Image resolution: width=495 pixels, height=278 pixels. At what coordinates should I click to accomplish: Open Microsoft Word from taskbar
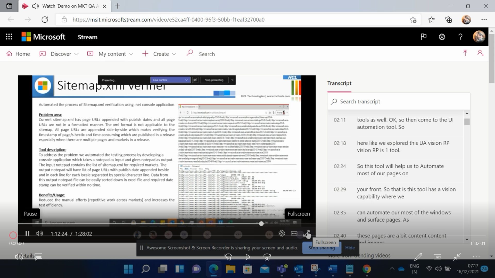332,269
